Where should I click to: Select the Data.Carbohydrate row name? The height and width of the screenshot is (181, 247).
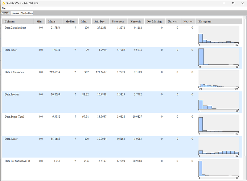(15, 28)
